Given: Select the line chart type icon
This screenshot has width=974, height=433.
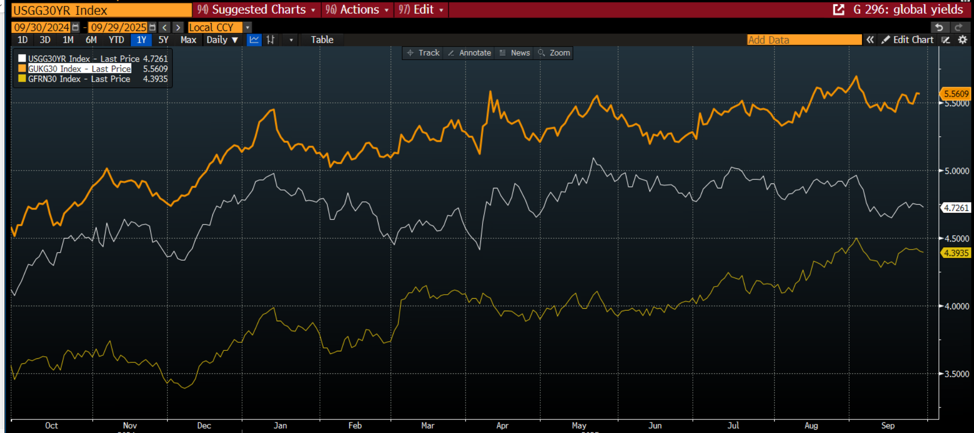Looking at the screenshot, I should click(254, 40).
